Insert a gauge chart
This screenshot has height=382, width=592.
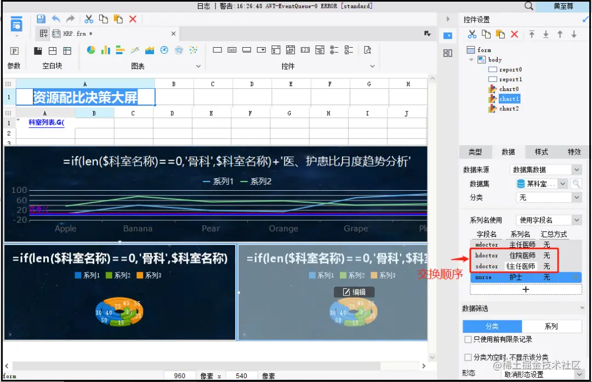click(x=164, y=50)
